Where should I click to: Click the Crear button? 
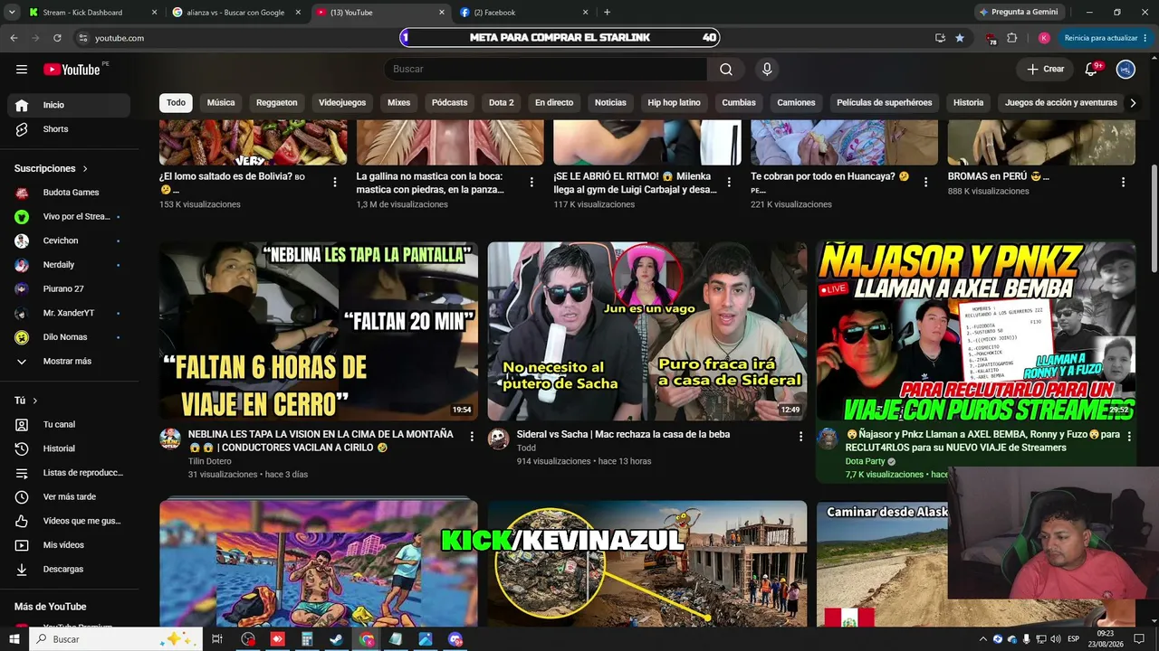(x=1046, y=70)
